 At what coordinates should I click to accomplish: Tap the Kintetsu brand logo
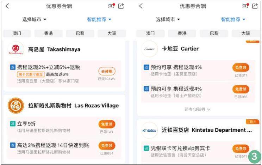pos(149,130)
